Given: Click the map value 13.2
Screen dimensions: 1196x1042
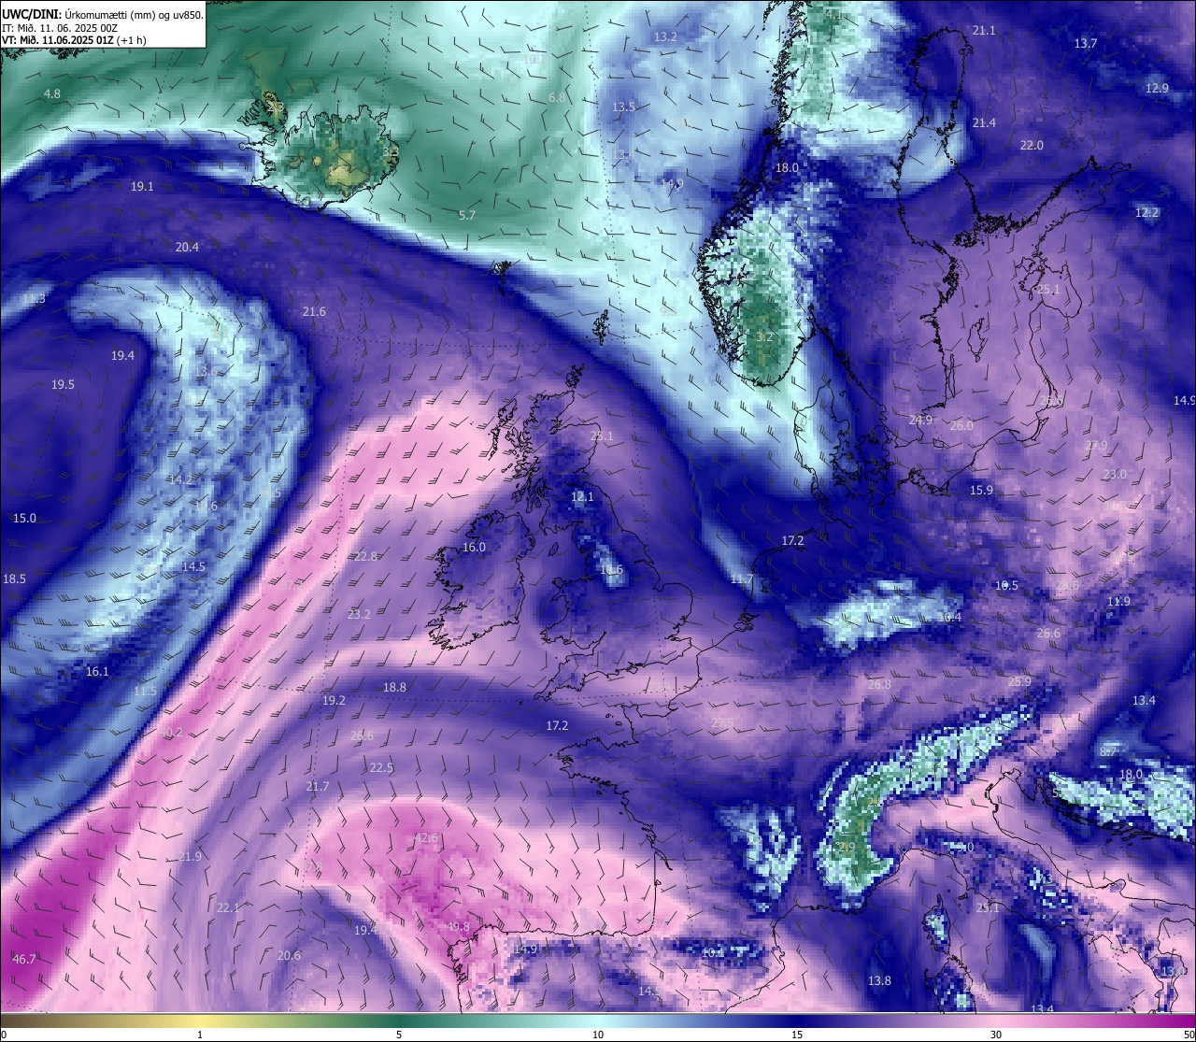Looking at the screenshot, I should coord(665,37).
